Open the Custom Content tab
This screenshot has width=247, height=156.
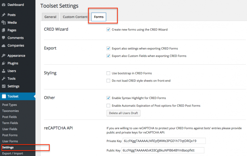click(x=75, y=17)
